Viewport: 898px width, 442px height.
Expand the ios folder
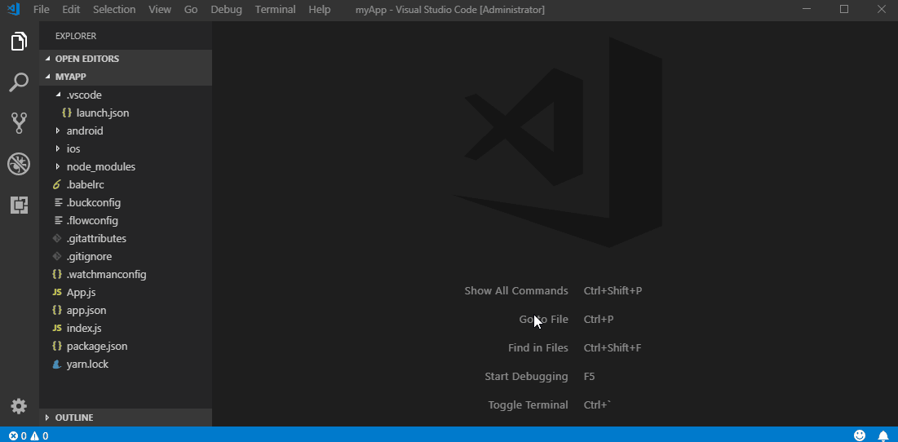point(57,149)
